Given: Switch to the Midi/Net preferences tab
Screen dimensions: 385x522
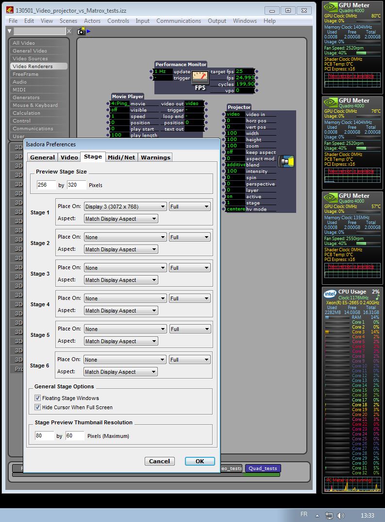Looking at the screenshot, I should point(121,157).
